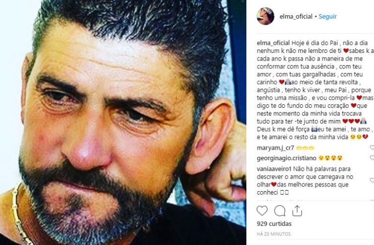This screenshot has height=245, width=374.
Task: Like the maryam.j_cr7 comment heart
Action: pos(372,148)
